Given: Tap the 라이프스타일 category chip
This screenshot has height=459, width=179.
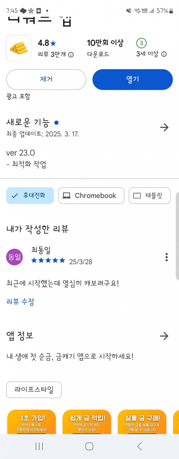Looking at the screenshot, I should (34, 390).
